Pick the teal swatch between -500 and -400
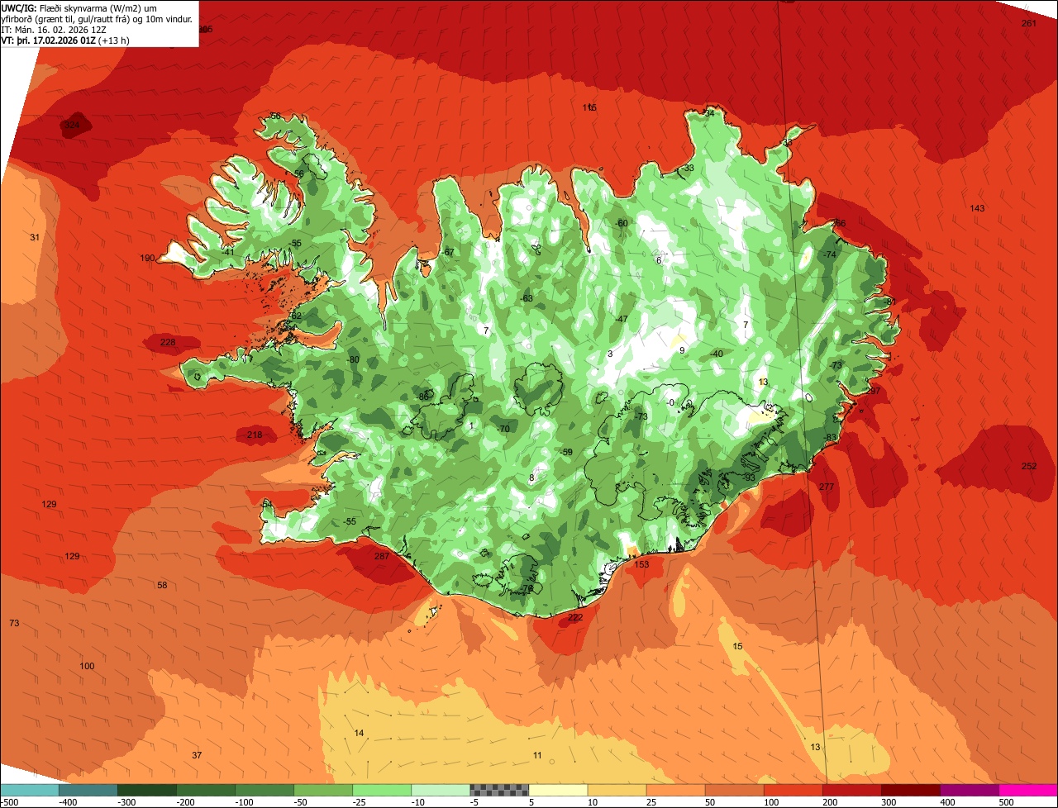 pos(30,790)
